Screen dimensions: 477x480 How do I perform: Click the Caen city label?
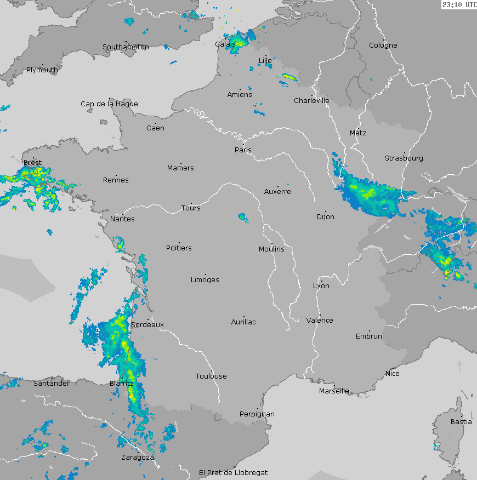tap(155, 128)
